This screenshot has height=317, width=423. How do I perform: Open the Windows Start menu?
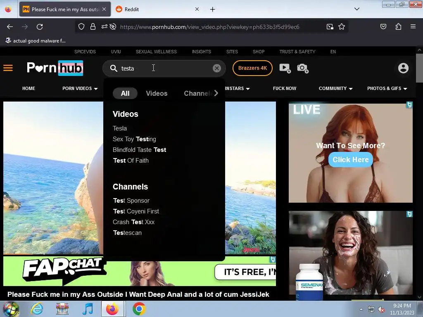pos(11,309)
